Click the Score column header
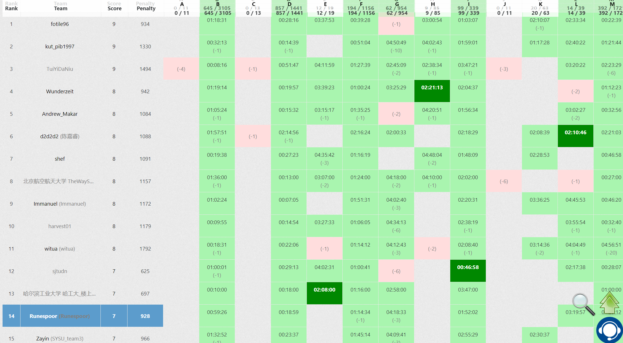This screenshot has height=343, width=623. pos(114,9)
